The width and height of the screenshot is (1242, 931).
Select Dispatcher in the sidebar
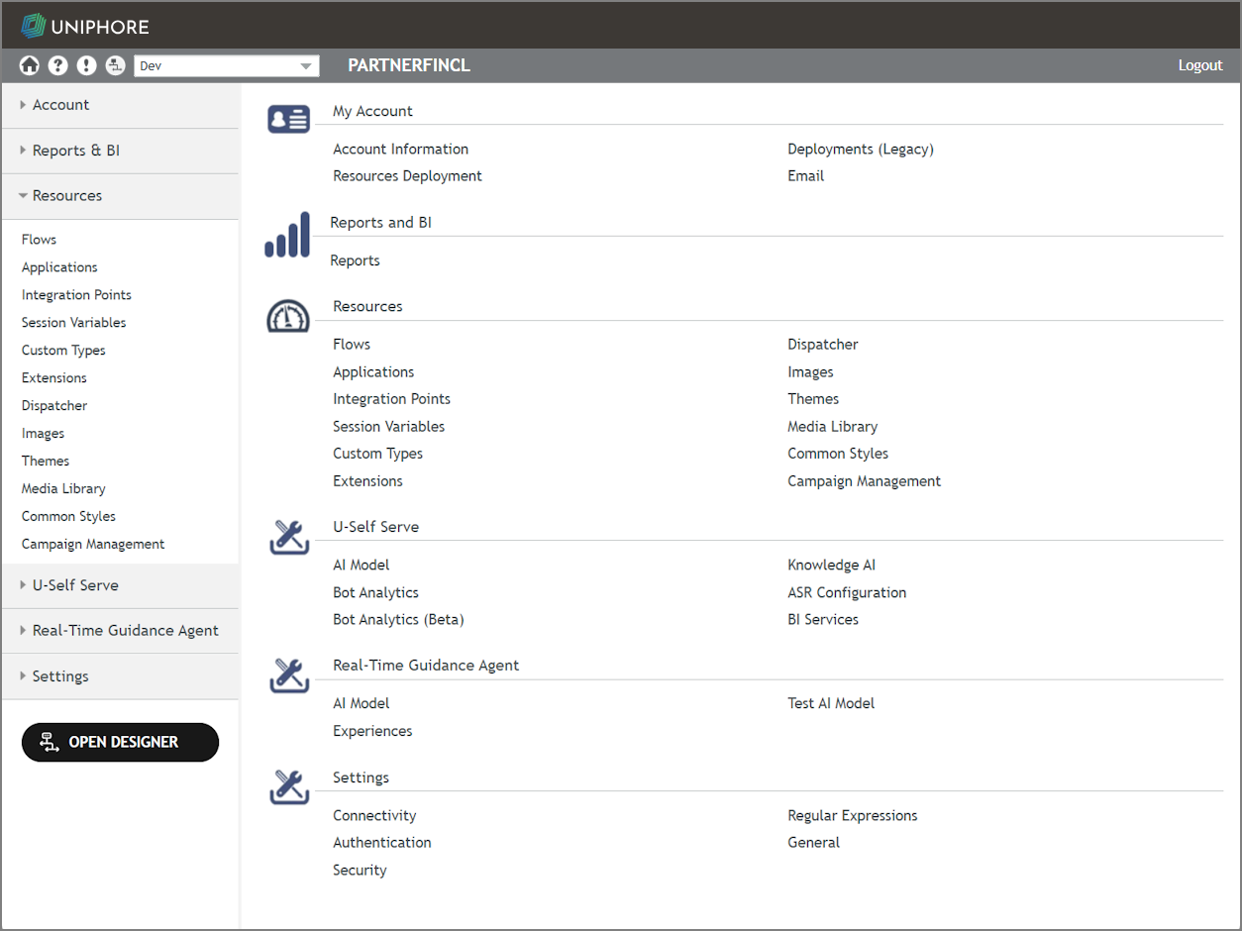(x=54, y=406)
